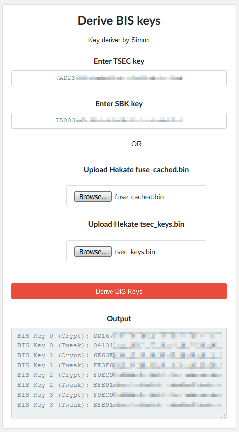Click the BIS Key 2 (Tweak) output line
Viewport: 239px width, 432px height.
120,385
